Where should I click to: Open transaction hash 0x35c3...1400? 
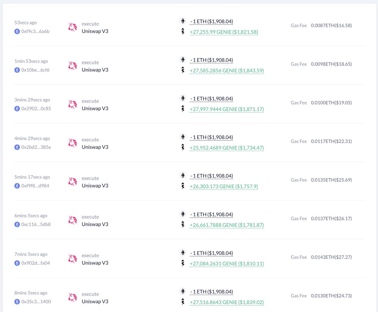click(x=36, y=302)
